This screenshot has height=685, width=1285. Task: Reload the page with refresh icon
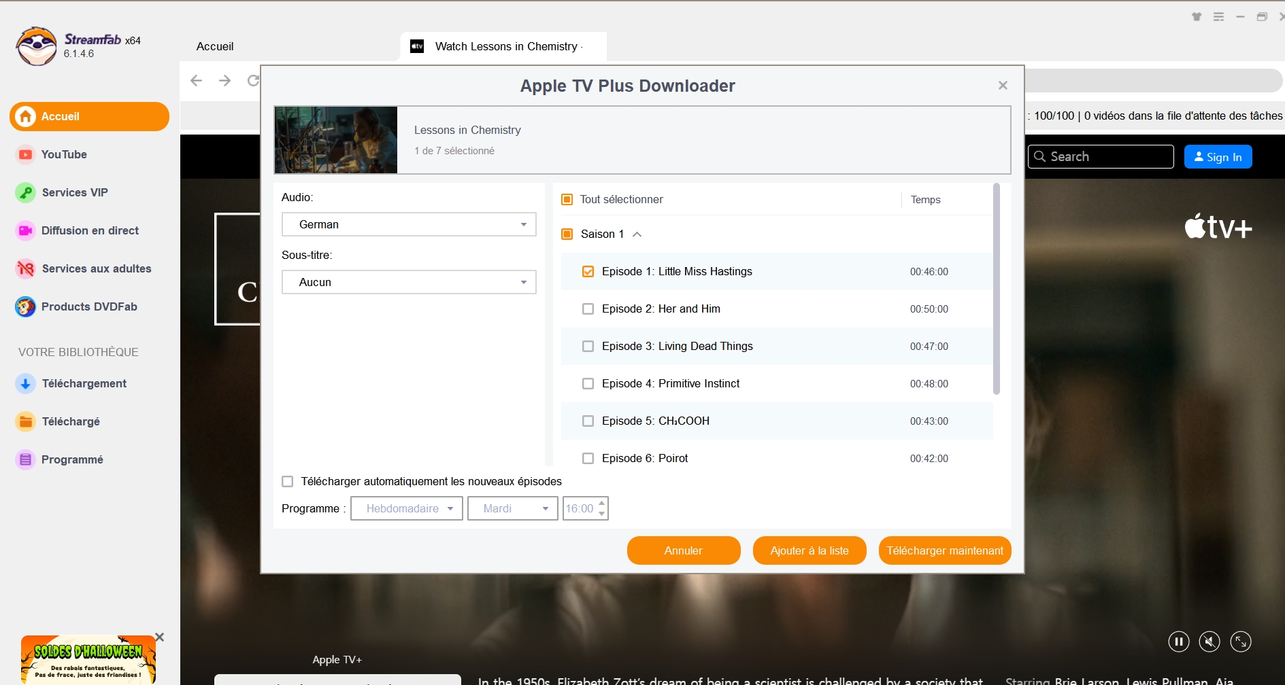[253, 81]
